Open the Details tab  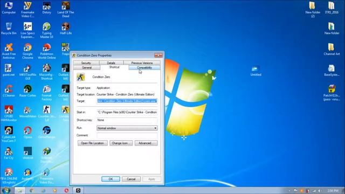(111, 63)
